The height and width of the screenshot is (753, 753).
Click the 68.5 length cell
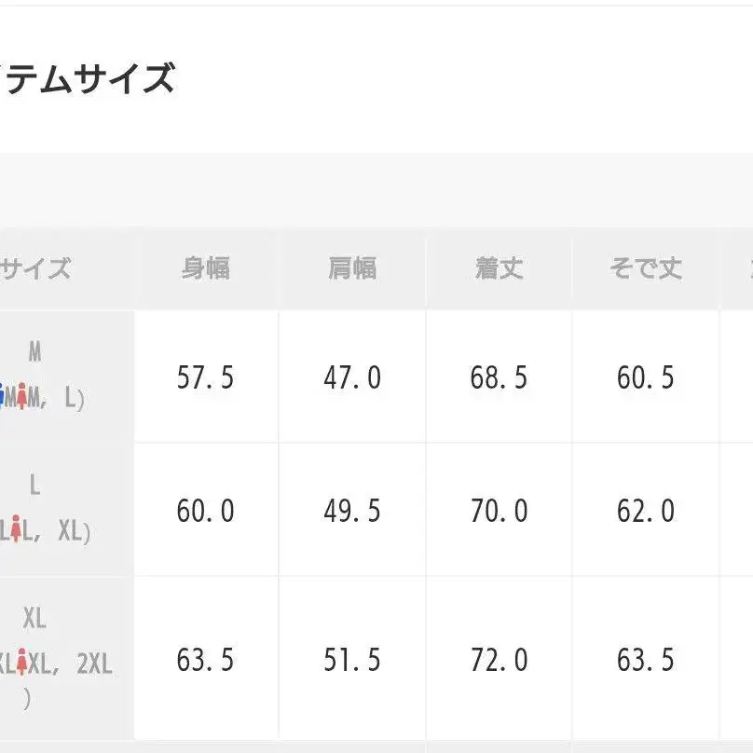point(499,377)
